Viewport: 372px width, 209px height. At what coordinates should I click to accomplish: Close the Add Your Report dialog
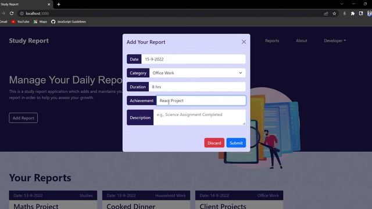tap(244, 42)
